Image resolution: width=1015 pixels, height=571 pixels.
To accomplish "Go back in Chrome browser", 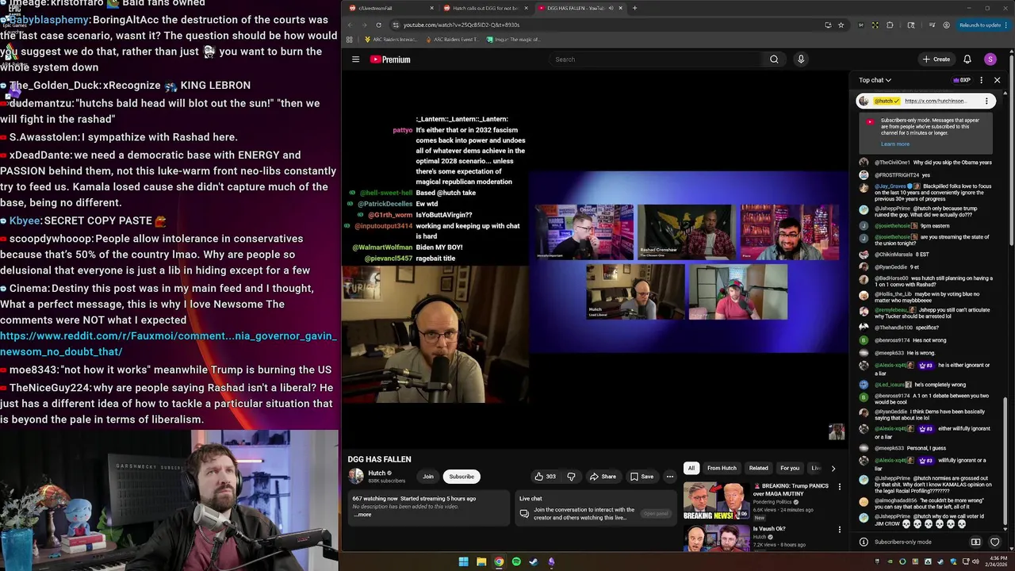I will 350,25.
